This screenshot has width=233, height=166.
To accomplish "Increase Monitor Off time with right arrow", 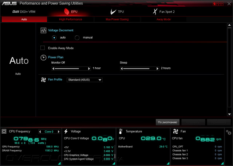I will (x=89, y=68).
